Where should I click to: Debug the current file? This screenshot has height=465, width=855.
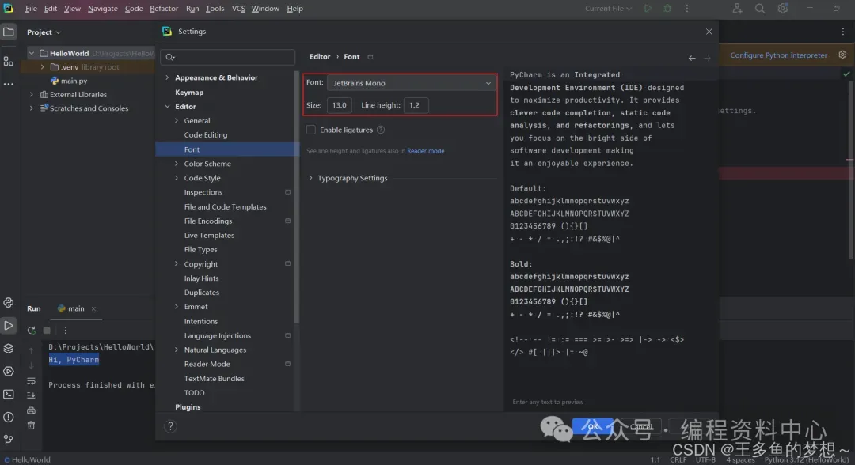tap(667, 8)
